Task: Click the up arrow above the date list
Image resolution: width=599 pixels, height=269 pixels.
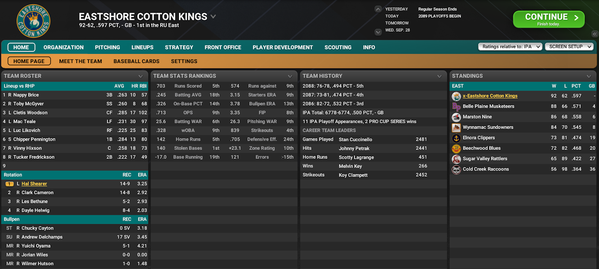Action: 378,9
